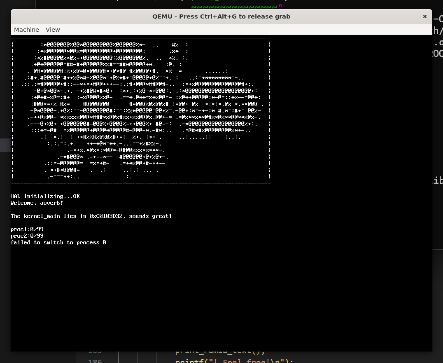443x363 pixels.
Task: Click line number 186 in the editor gutter
Action: pyautogui.click(x=95, y=361)
